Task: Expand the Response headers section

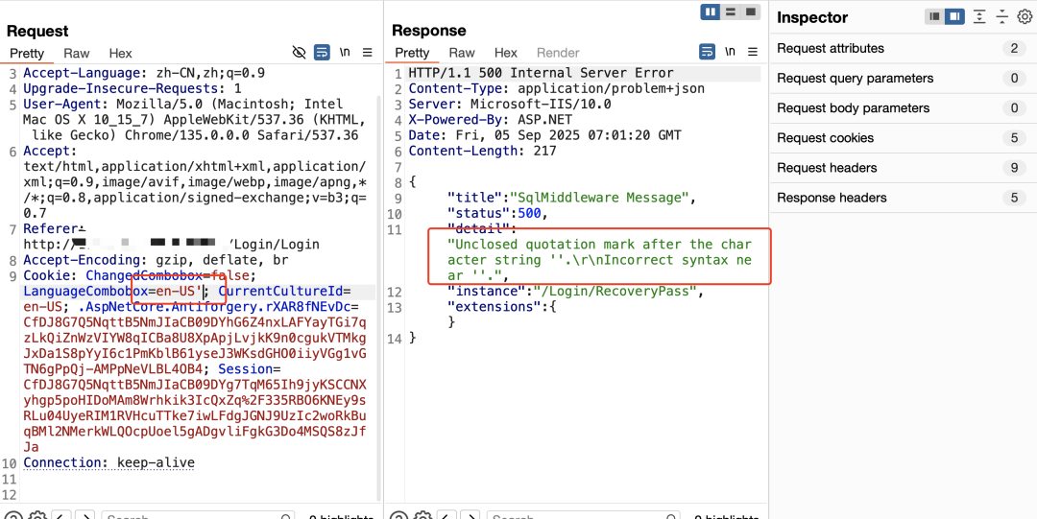Action: point(904,197)
